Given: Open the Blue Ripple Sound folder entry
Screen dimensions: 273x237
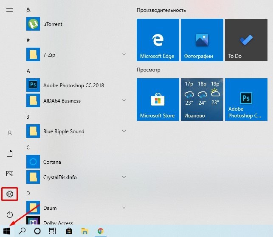Looking at the screenshot, I should [76, 131].
